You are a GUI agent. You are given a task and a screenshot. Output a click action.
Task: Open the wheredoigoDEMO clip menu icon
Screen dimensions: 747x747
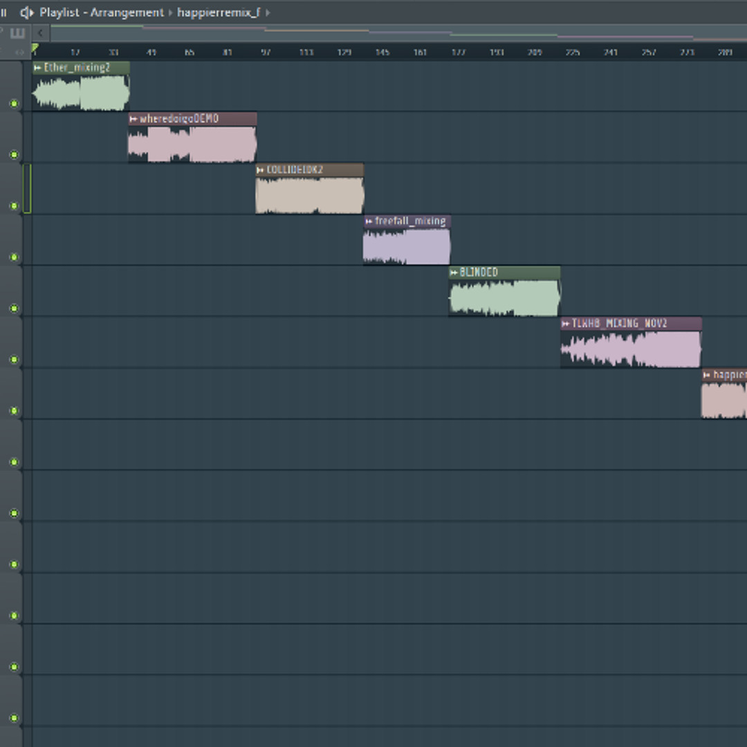click(x=133, y=119)
